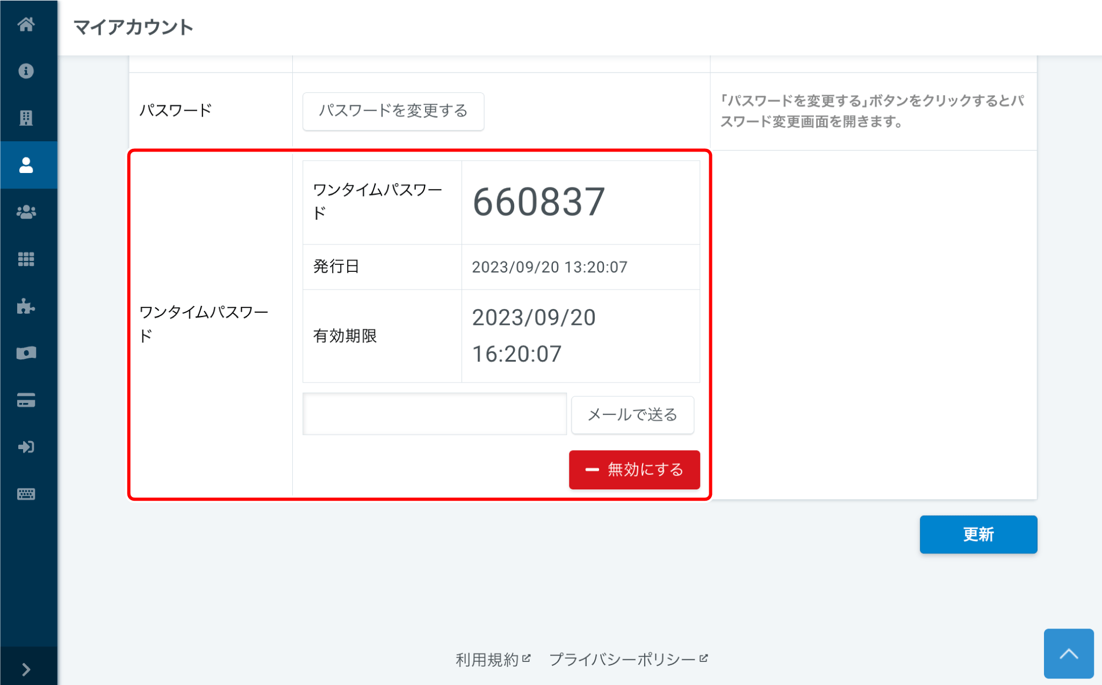This screenshot has height=685, width=1102.
Task: Open the puzzle piece plugin icon
Action: 26,306
